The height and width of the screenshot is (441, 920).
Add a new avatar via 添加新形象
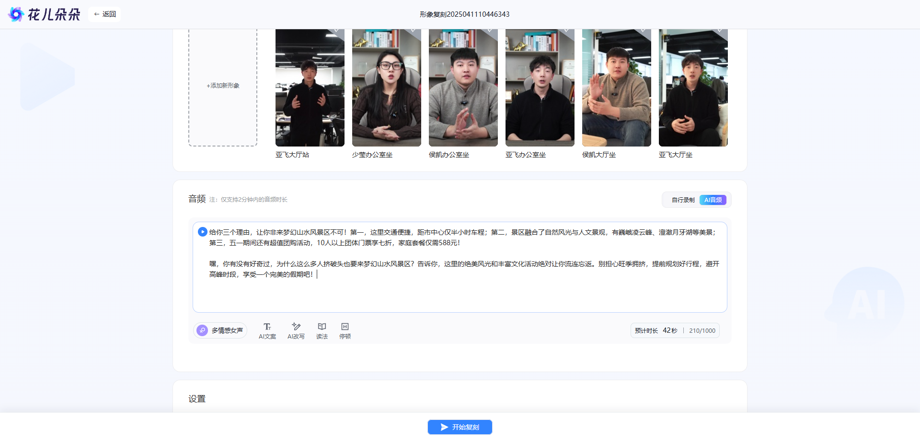(223, 86)
